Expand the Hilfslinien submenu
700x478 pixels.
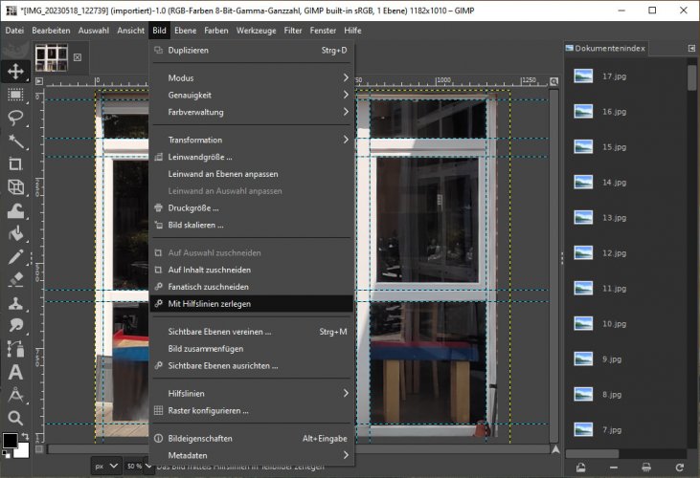[x=252, y=393]
